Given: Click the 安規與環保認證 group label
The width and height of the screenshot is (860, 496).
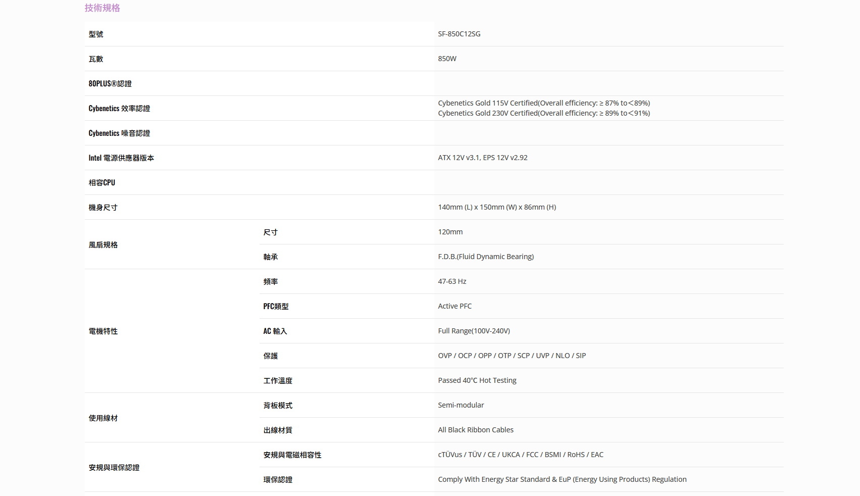Looking at the screenshot, I should [x=114, y=467].
